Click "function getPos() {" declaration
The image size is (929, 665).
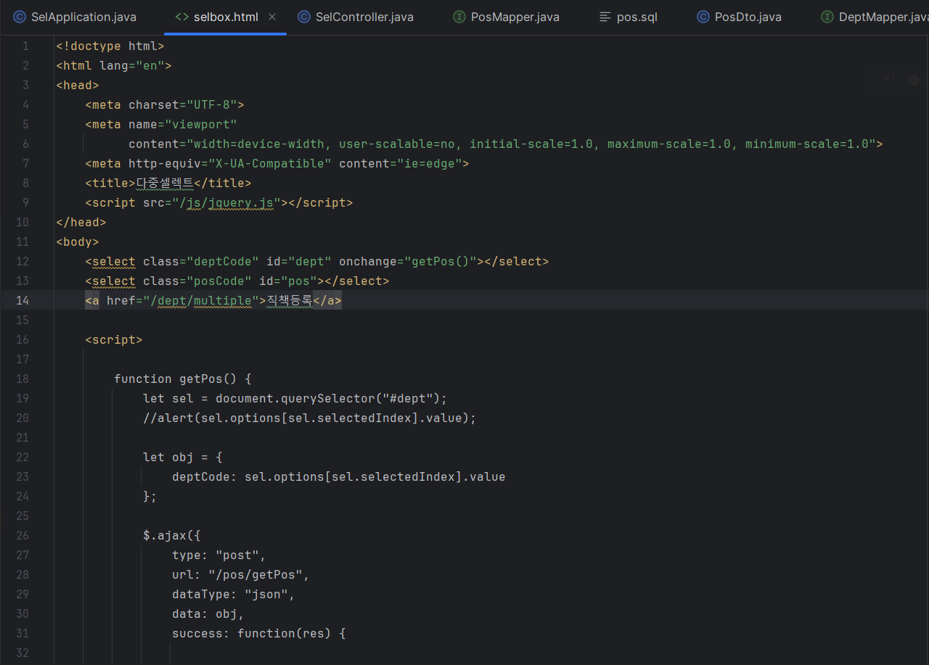183,379
